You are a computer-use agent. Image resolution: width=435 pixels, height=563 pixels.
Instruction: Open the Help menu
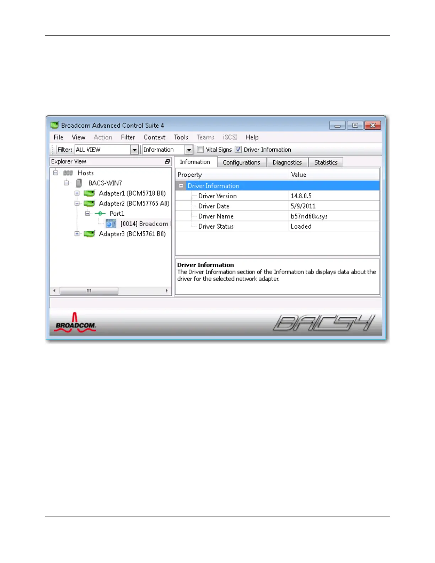(252, 137)
